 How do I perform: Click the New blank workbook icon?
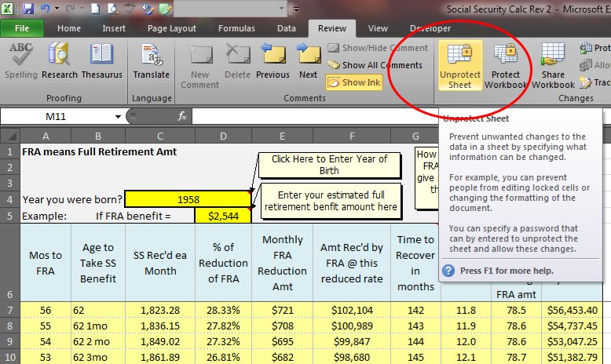96,9
